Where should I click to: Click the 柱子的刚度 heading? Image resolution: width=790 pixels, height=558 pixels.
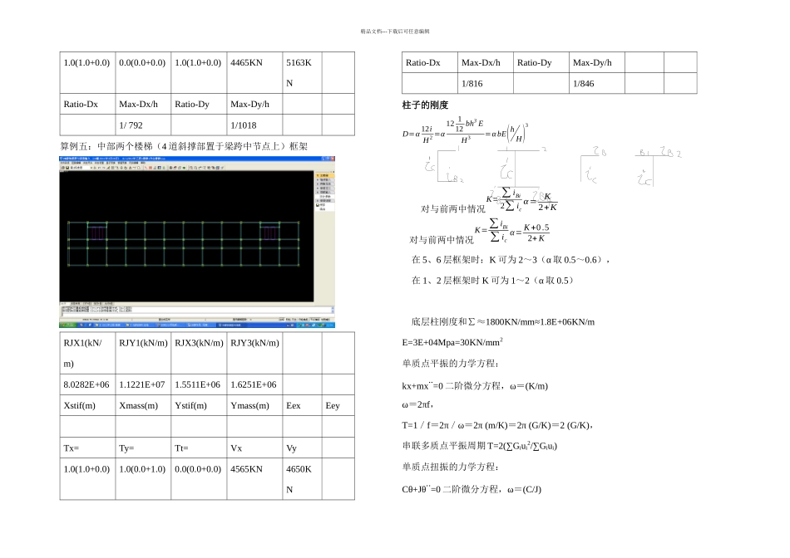click(x=425, y=105)
